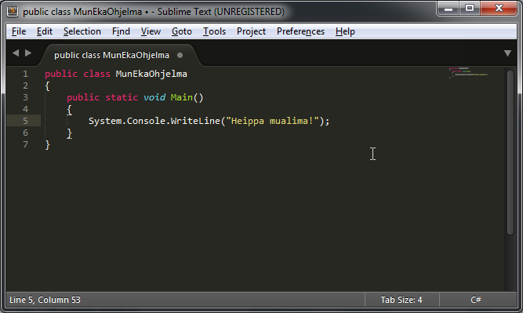Click the Sublime Text app icon in title bar
This screenshot has width=523, height=313.
(13, 11)
